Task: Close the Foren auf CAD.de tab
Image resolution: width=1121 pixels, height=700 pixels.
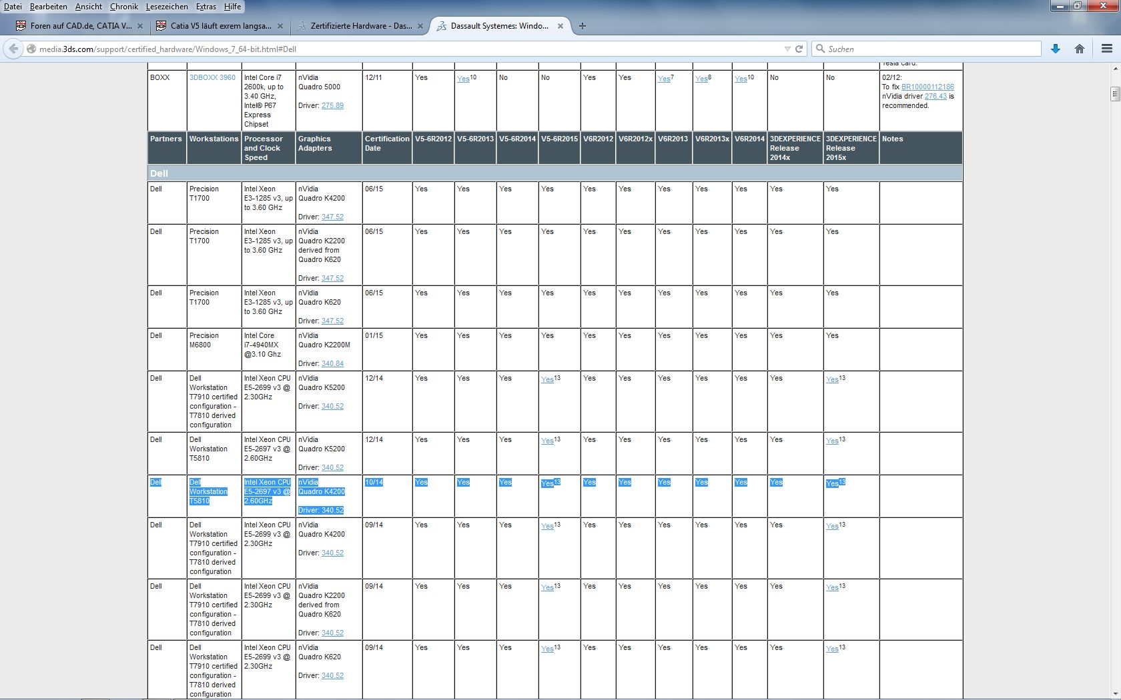Action: (x=139, y=26)
